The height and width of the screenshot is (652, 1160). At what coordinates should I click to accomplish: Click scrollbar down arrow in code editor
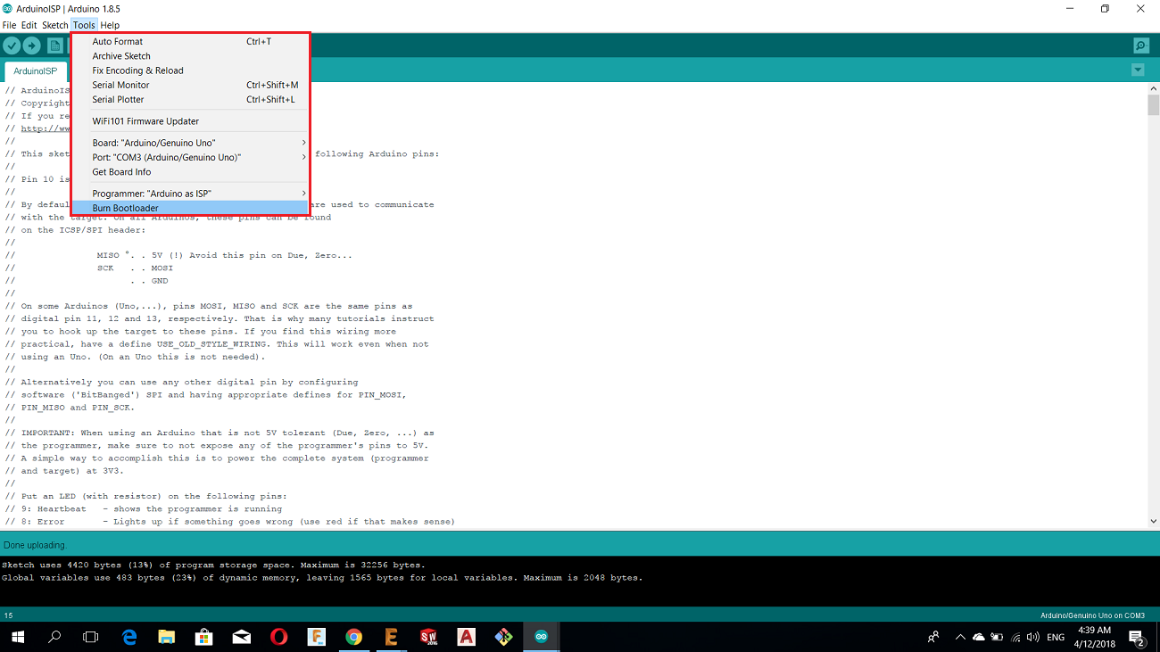tap(1153, 521)
